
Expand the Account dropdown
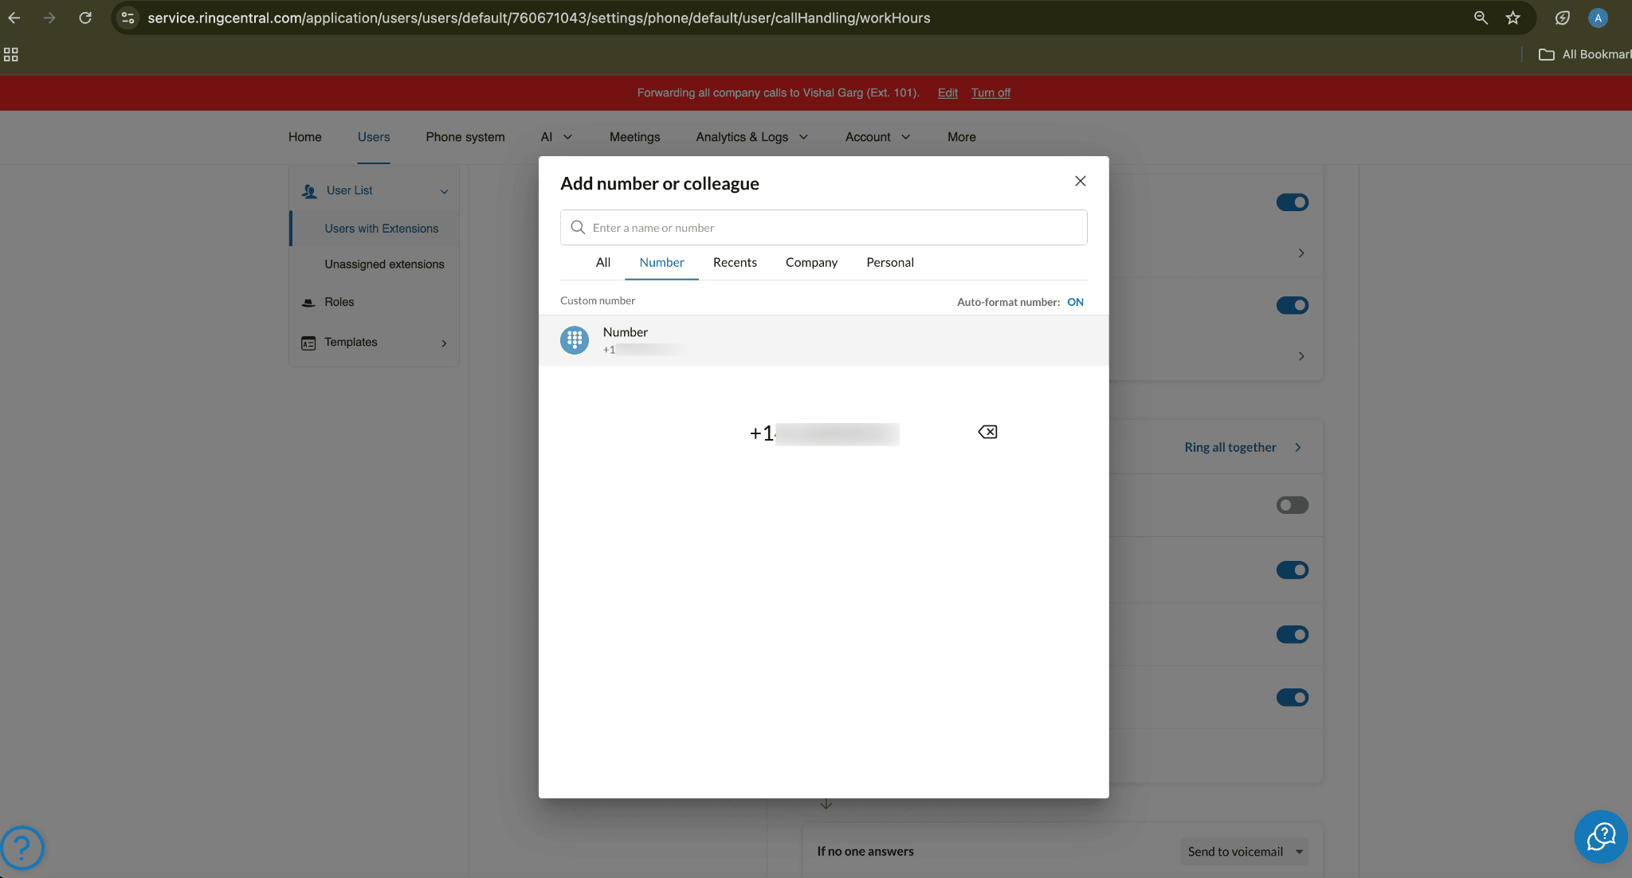[x=877, y=137]
